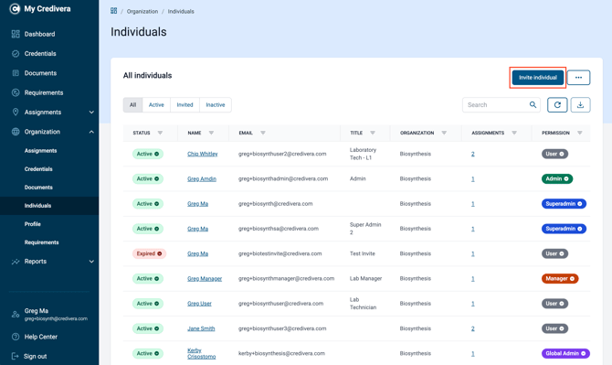Image resolution: width=612 pixels, height=365 pixels.
Task: Click the breadcrumb home grid icon
Action: point(113,11)
